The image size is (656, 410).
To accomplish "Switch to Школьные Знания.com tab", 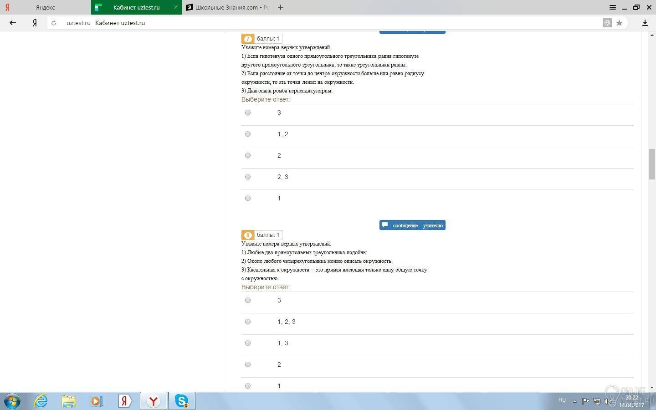I will pyautogui.click(x=228, y=7).
